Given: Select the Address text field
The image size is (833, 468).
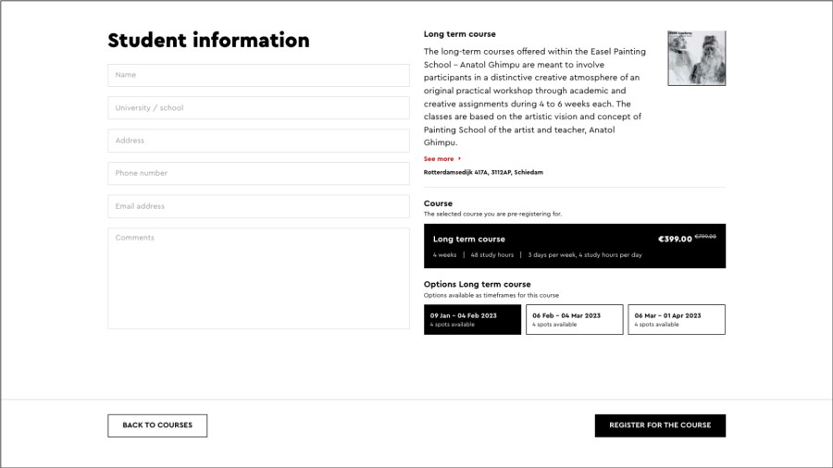Looking at the screenshot, I should click(258, 141).
